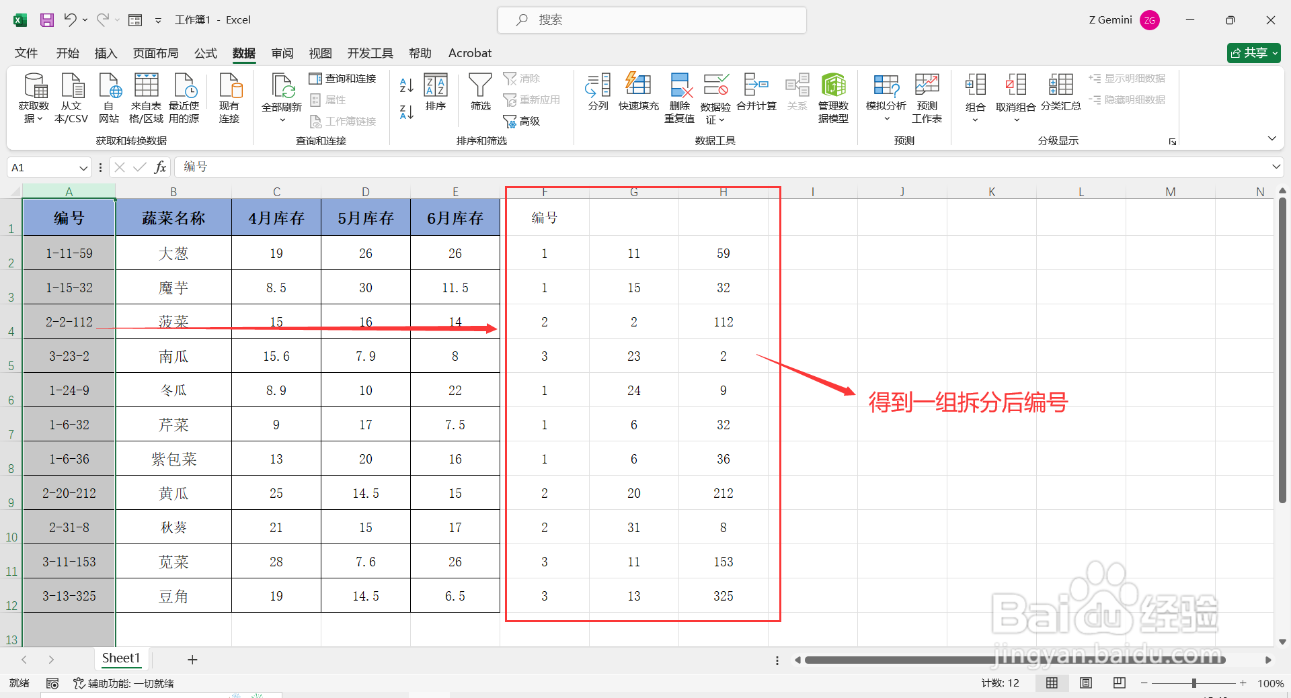The image size is (1291, 698).
Task: Open the Name Box dropdown arrow
Action: click(83, 167)
